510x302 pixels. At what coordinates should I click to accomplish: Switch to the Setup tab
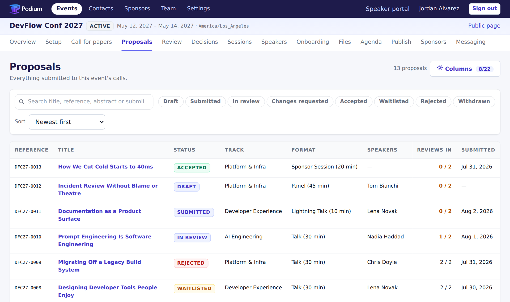click(x=53, y=42)
